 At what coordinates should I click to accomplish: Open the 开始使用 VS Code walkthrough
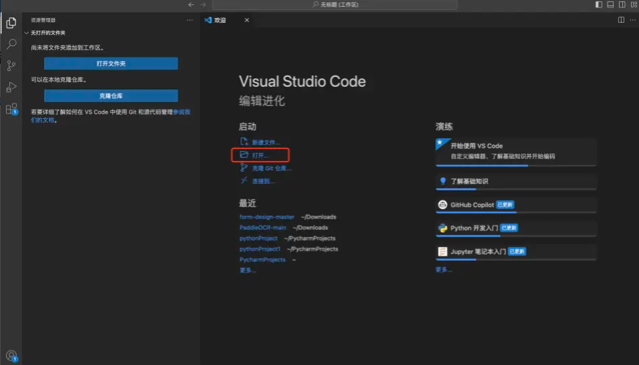516,152
